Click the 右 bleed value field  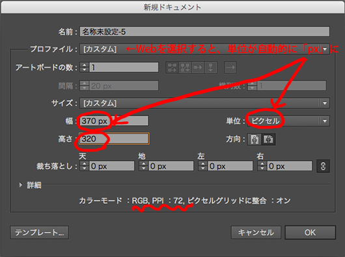pyautogui.click(x=290, y=166)
